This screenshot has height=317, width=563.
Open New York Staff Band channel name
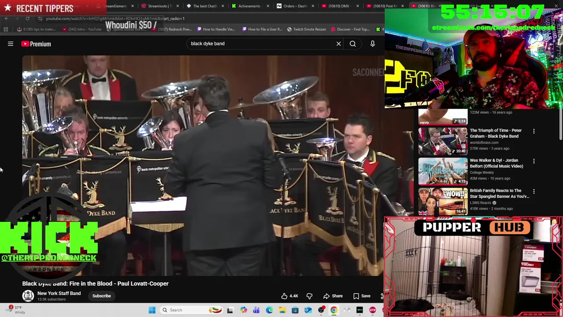click(x=59, y=293)
